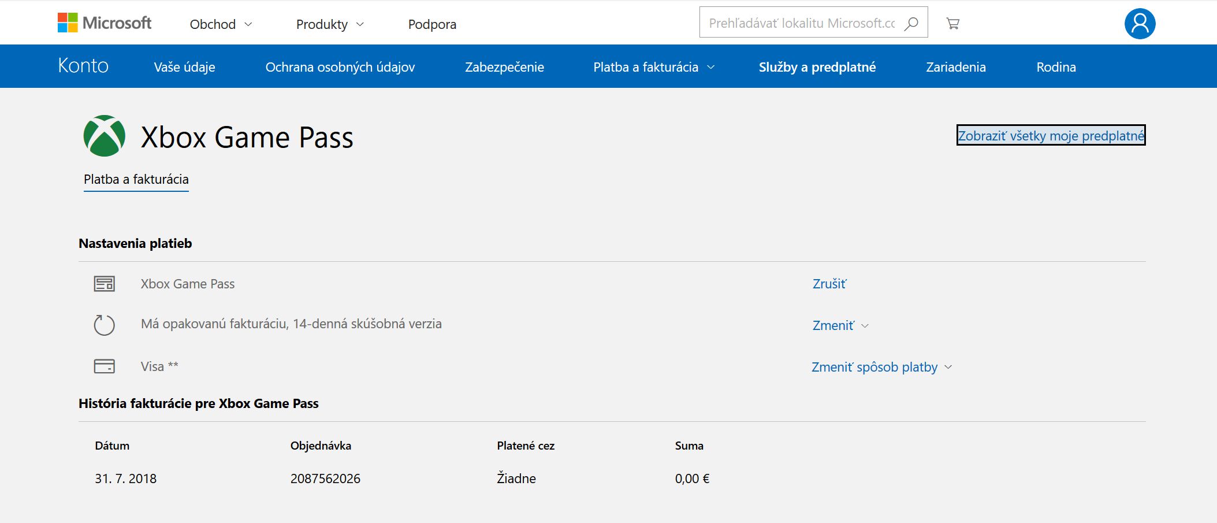
Task: Open Ochrana osobných údajov section
Action: tap(340, 67)
